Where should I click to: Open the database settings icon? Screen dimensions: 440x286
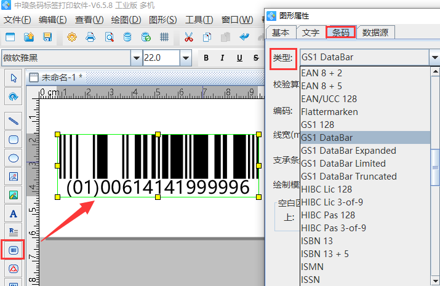click(127, 37)
